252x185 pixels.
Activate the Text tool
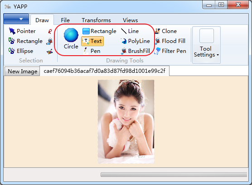[92, 41]
